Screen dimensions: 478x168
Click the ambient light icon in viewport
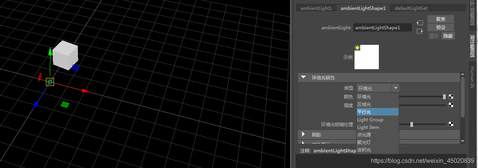[x=50, y=82]
